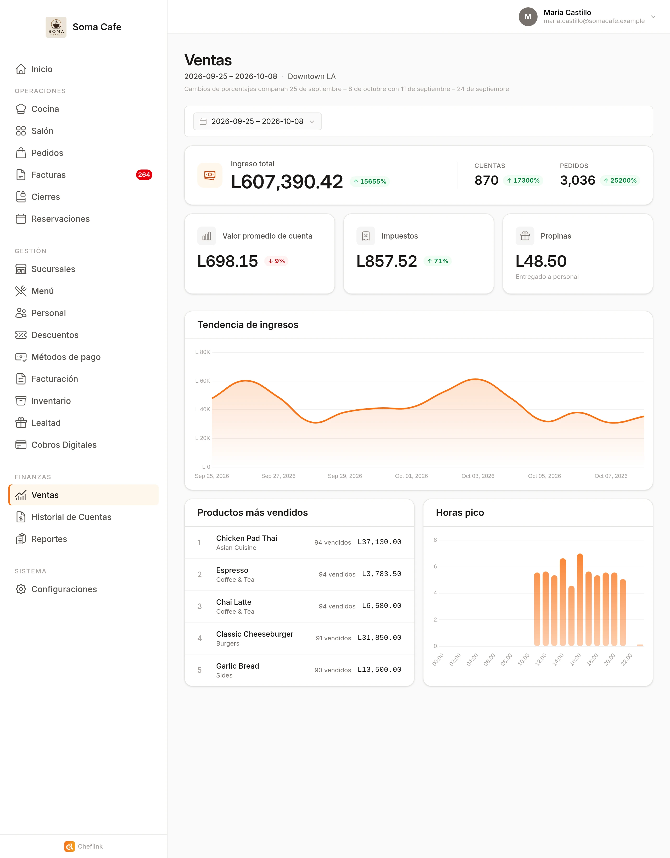Image resolution: width=670 pixels, height=858 pixels.
Task: Click the Descuentos ticket icon
Action: [x=21, y=335]
